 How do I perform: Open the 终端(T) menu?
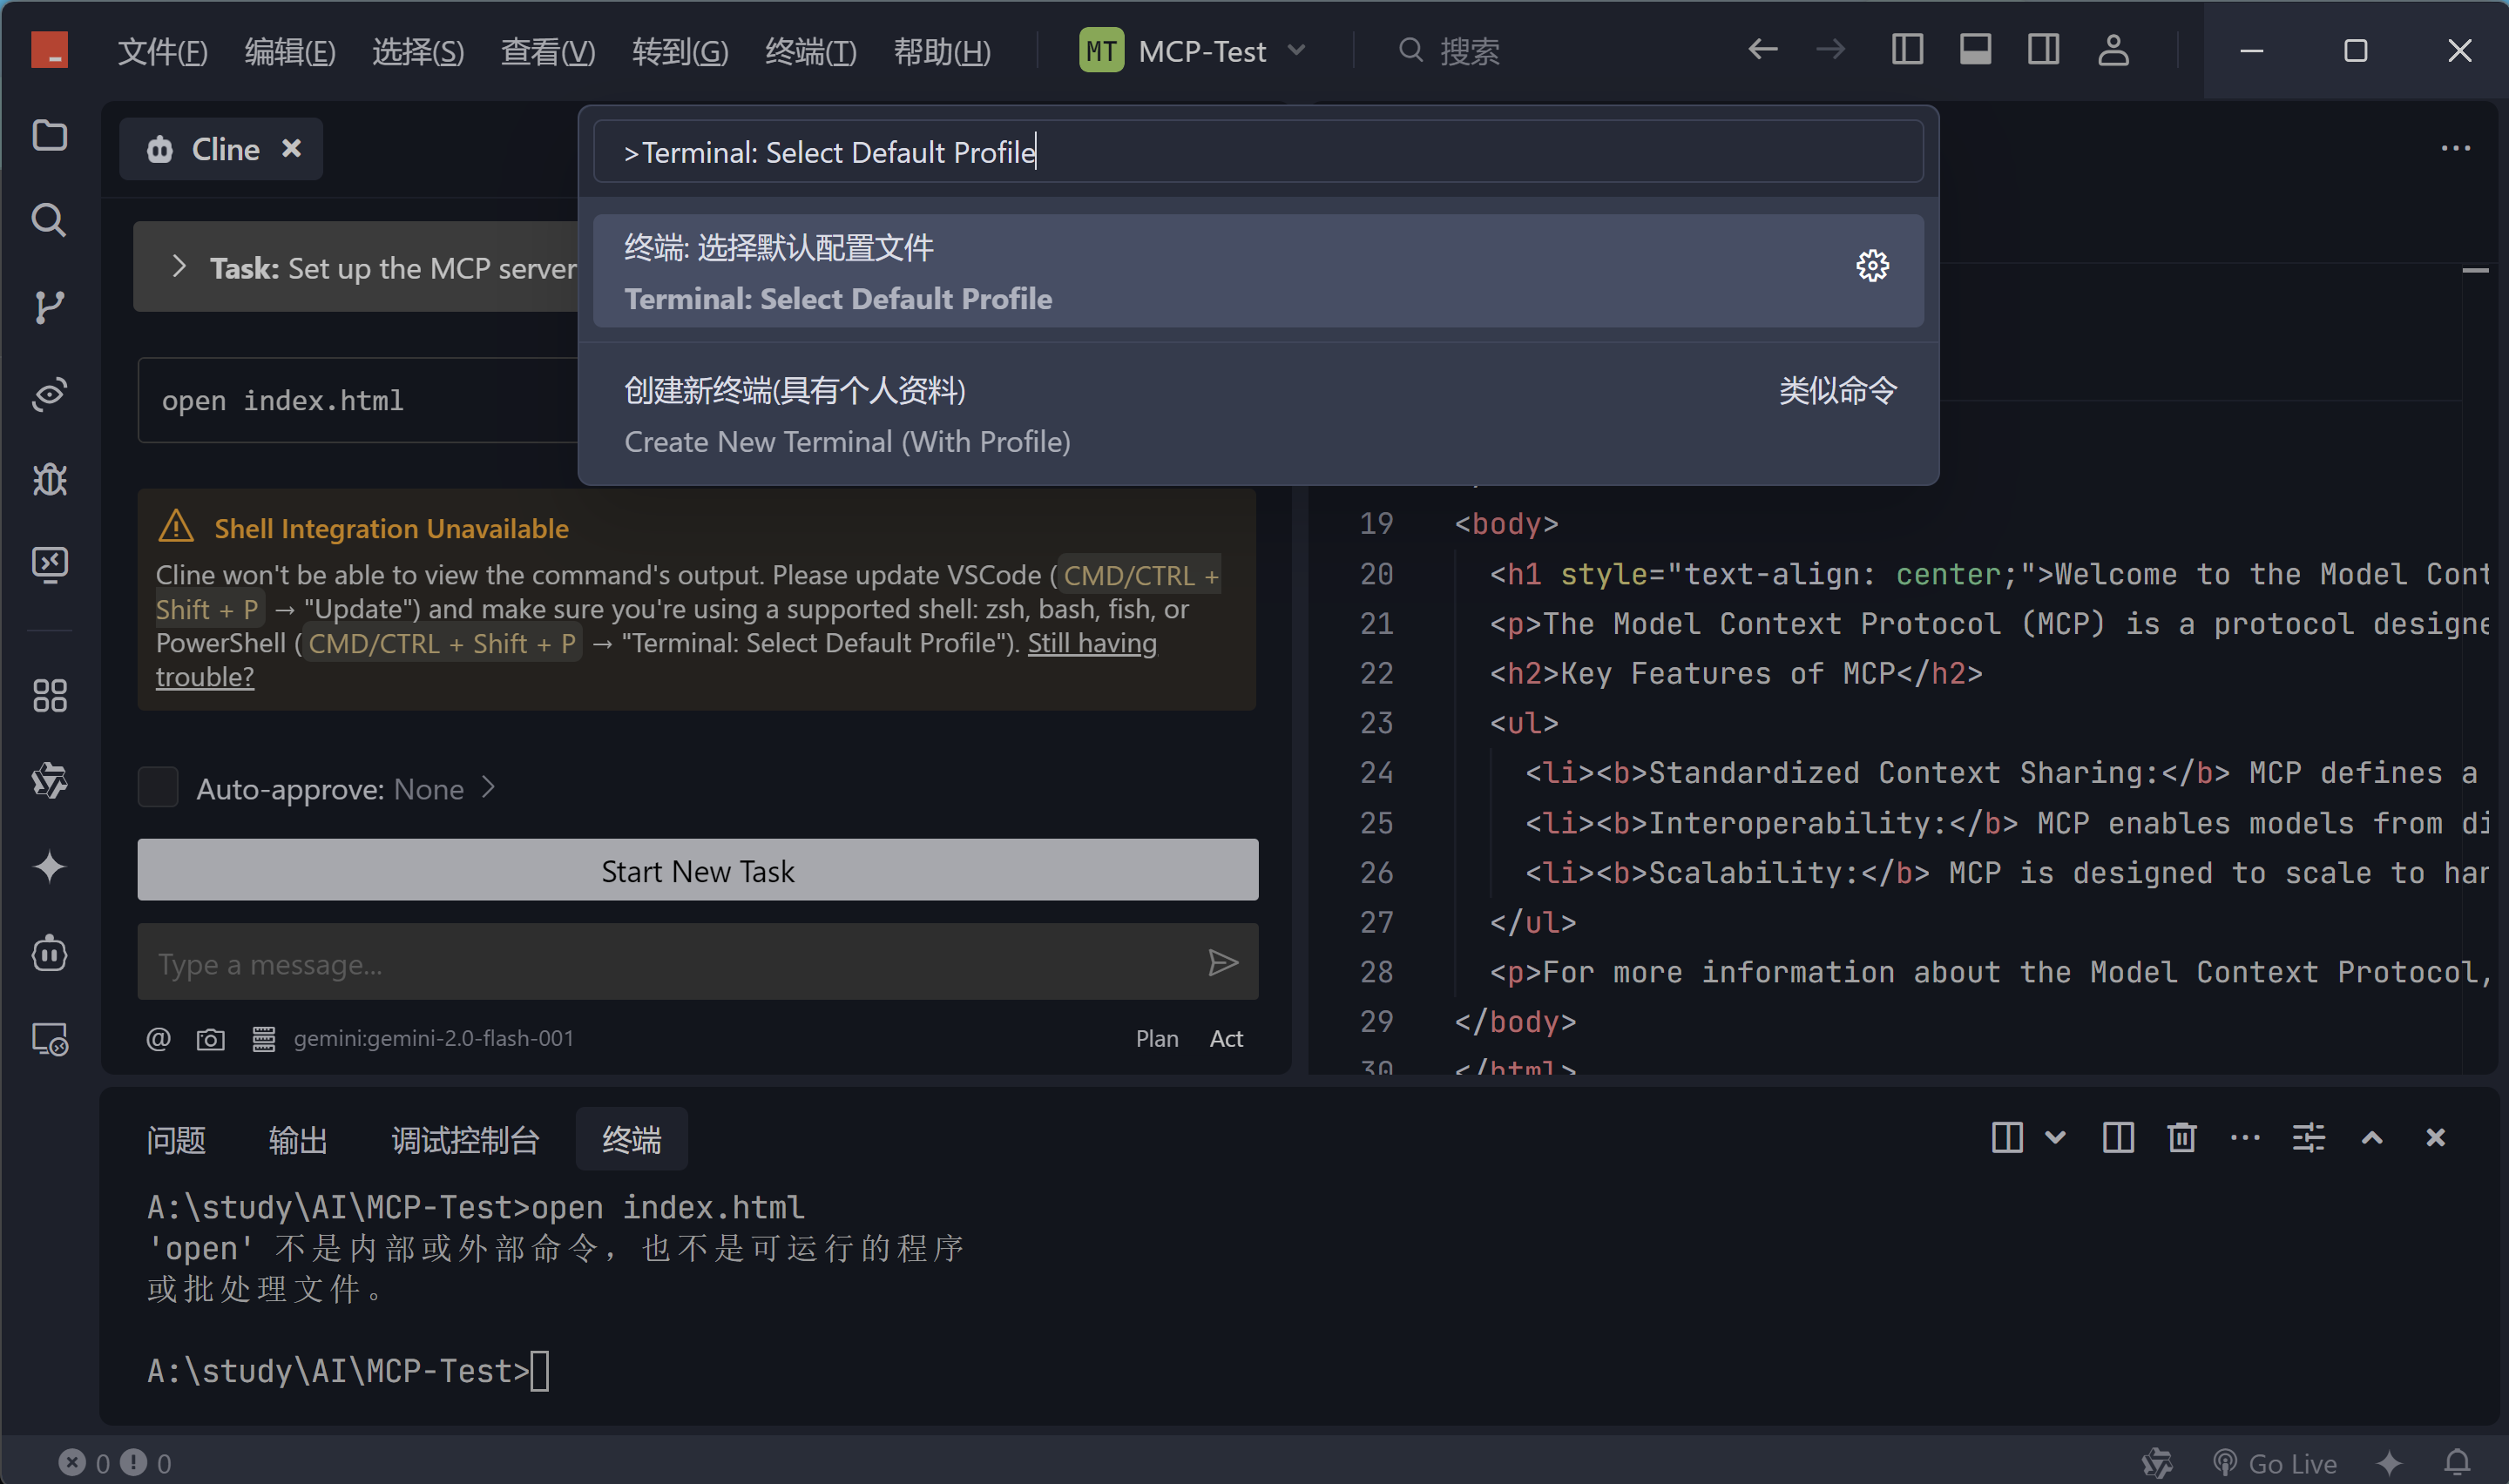810,51
